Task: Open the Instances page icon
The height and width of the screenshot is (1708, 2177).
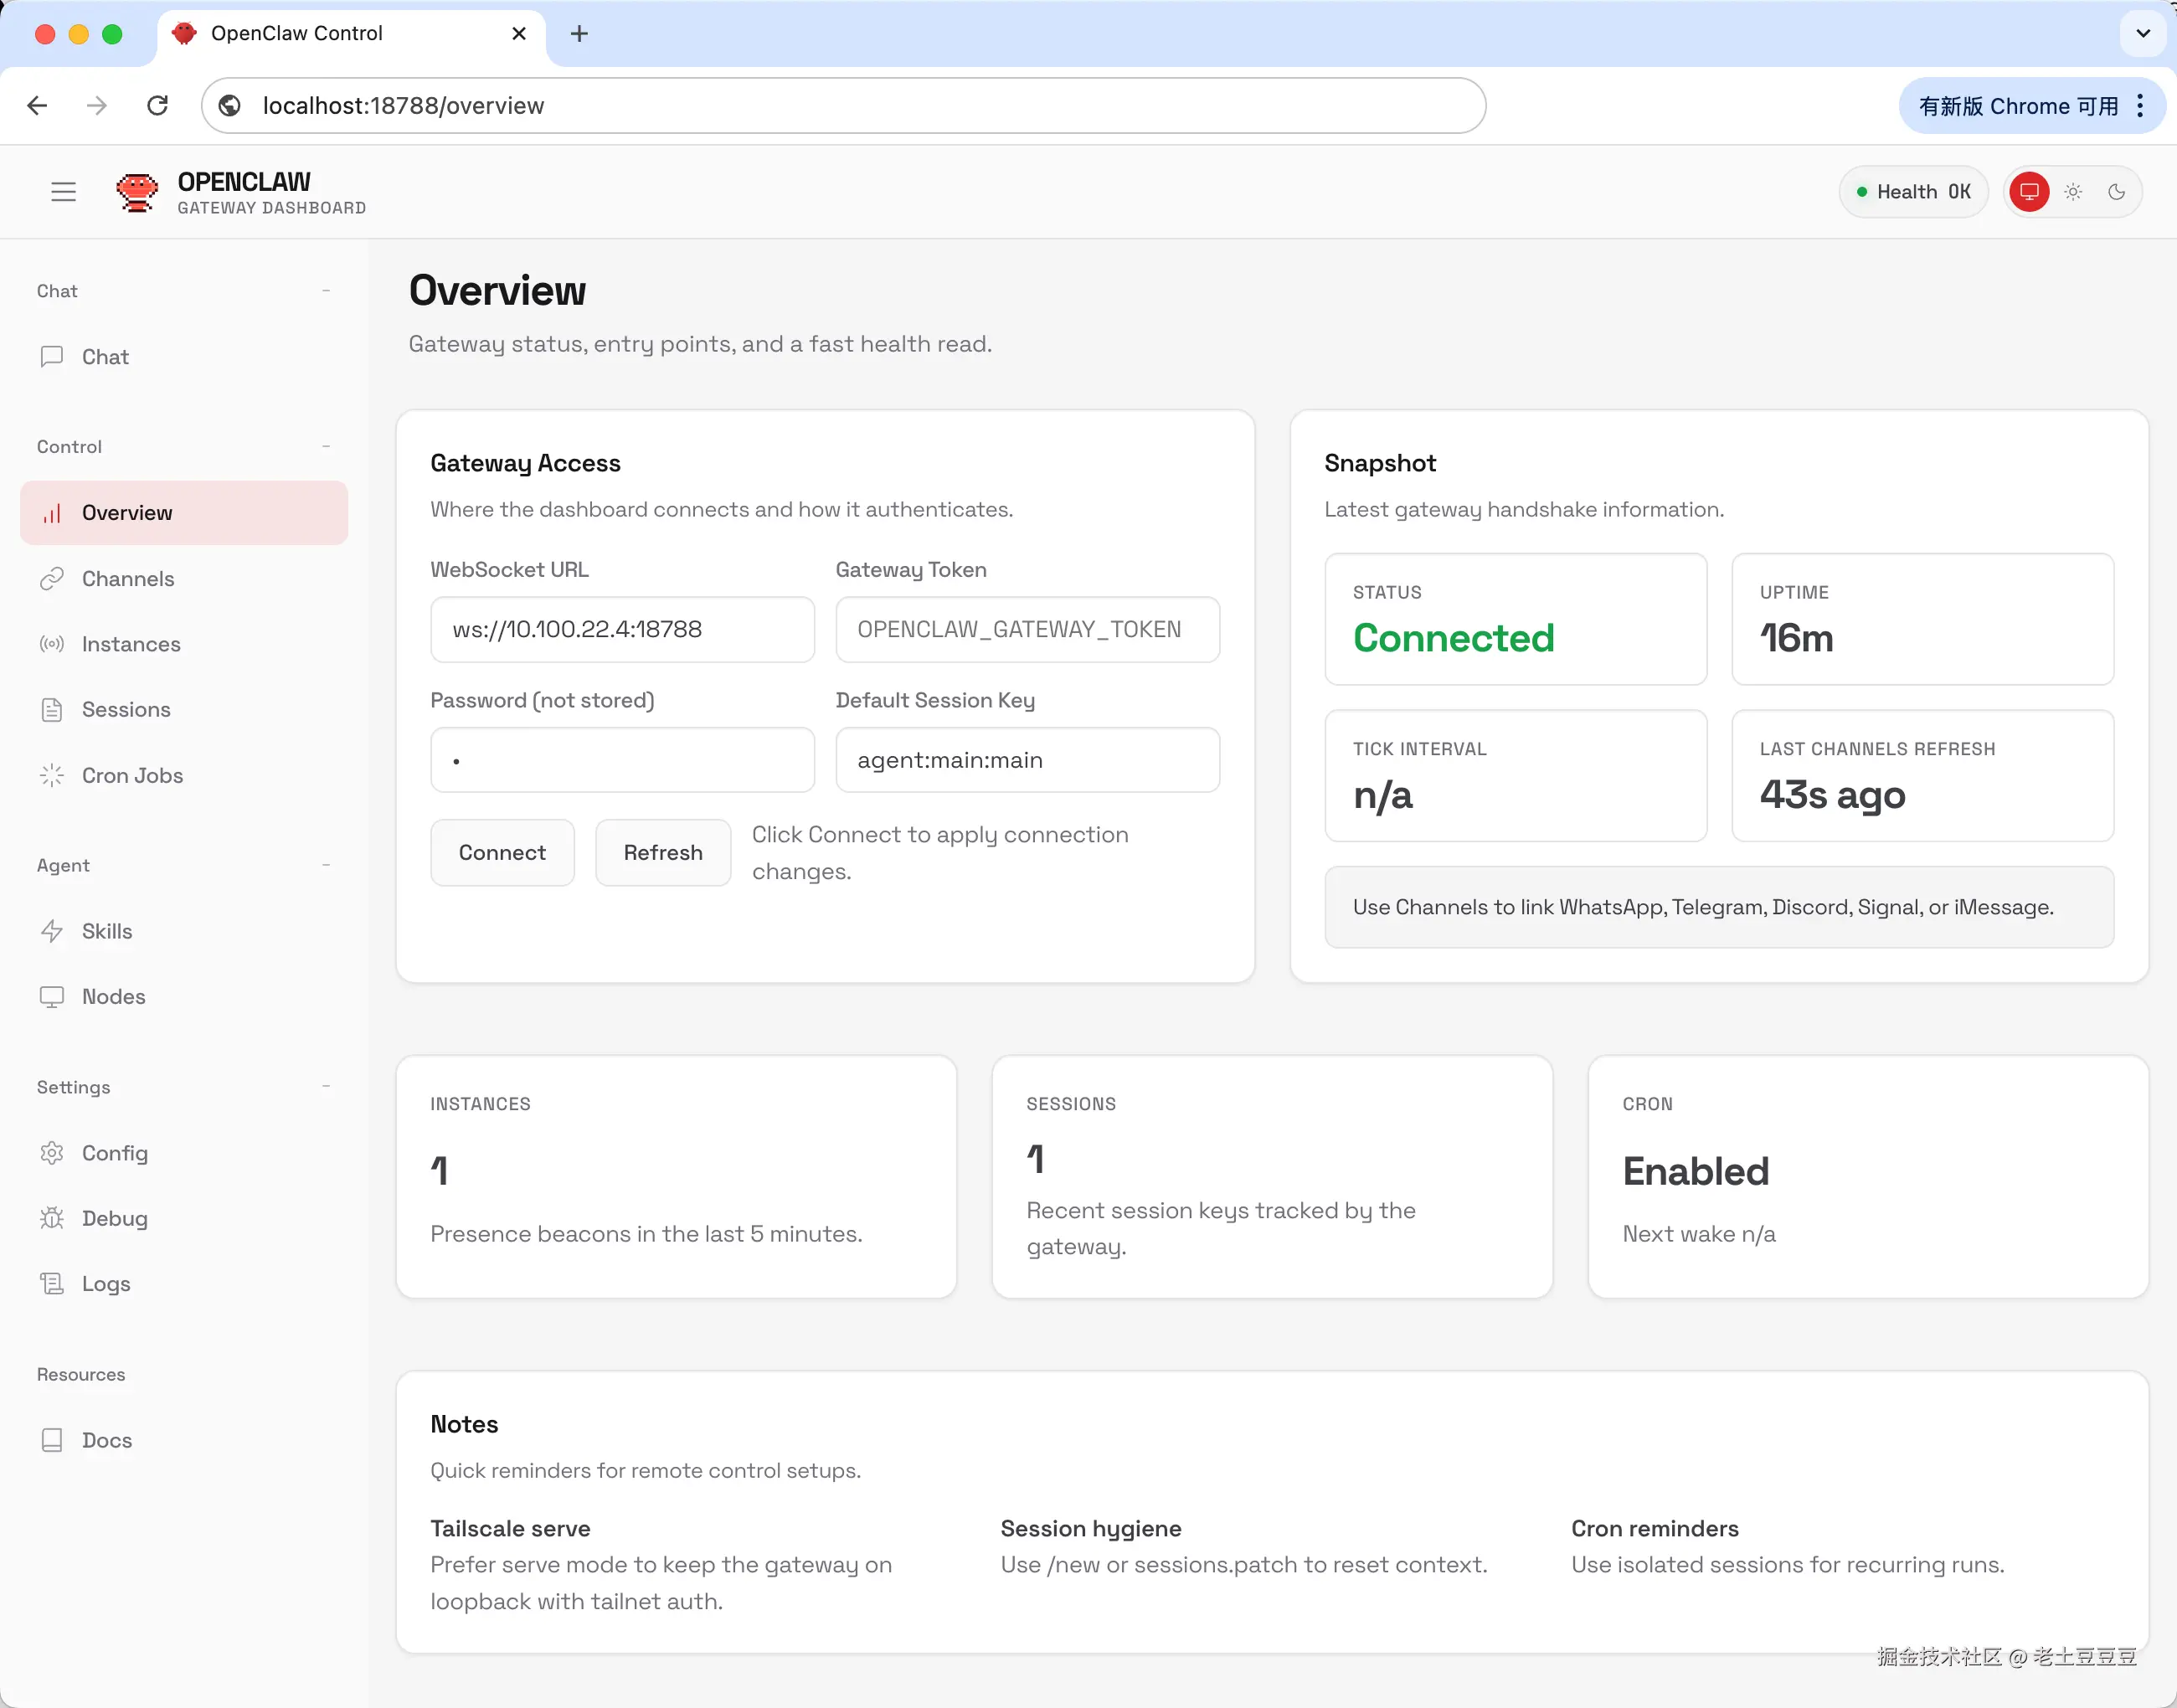Action: (52, 644)
